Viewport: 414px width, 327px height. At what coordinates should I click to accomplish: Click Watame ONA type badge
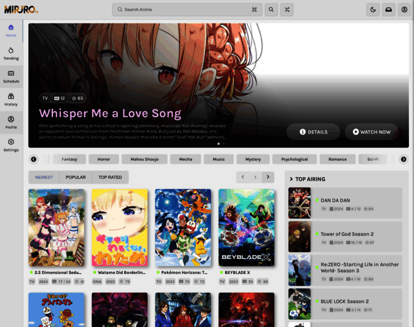point(97,282)
